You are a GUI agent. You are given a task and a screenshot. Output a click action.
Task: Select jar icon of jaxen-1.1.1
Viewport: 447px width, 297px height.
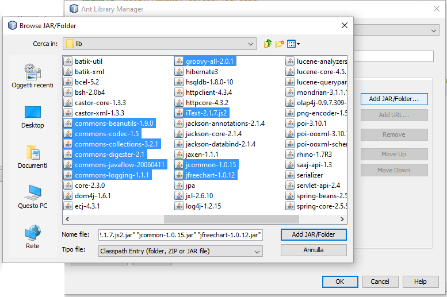(179, 155)
